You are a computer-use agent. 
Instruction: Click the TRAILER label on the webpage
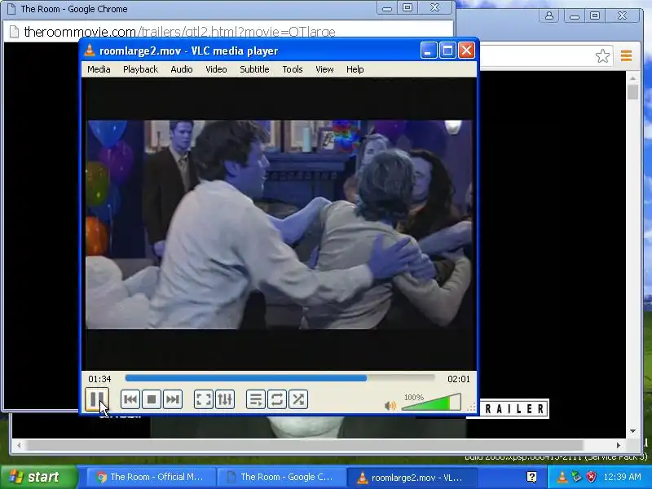(x=514, y=409)
